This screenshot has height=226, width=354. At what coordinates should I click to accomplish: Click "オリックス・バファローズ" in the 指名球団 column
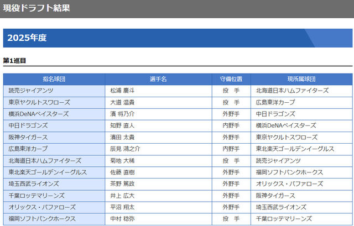[x=42, y=207]
